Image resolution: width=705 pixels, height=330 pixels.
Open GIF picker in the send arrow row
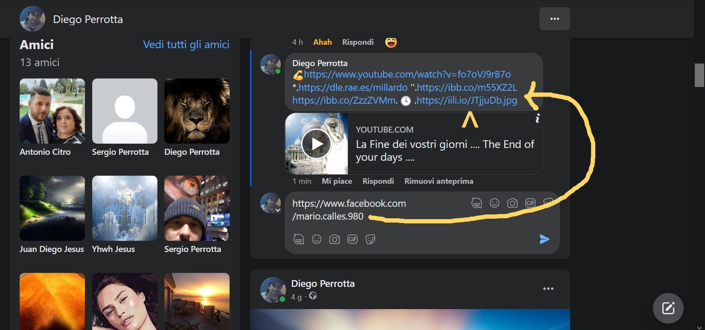352,239
